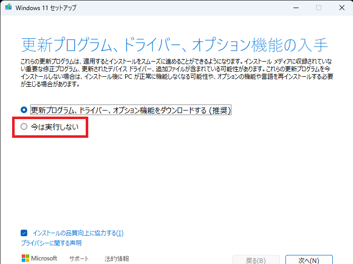Minimize the setup window
353x264 pixels.
pyautogui.click(x=296, y=8)
